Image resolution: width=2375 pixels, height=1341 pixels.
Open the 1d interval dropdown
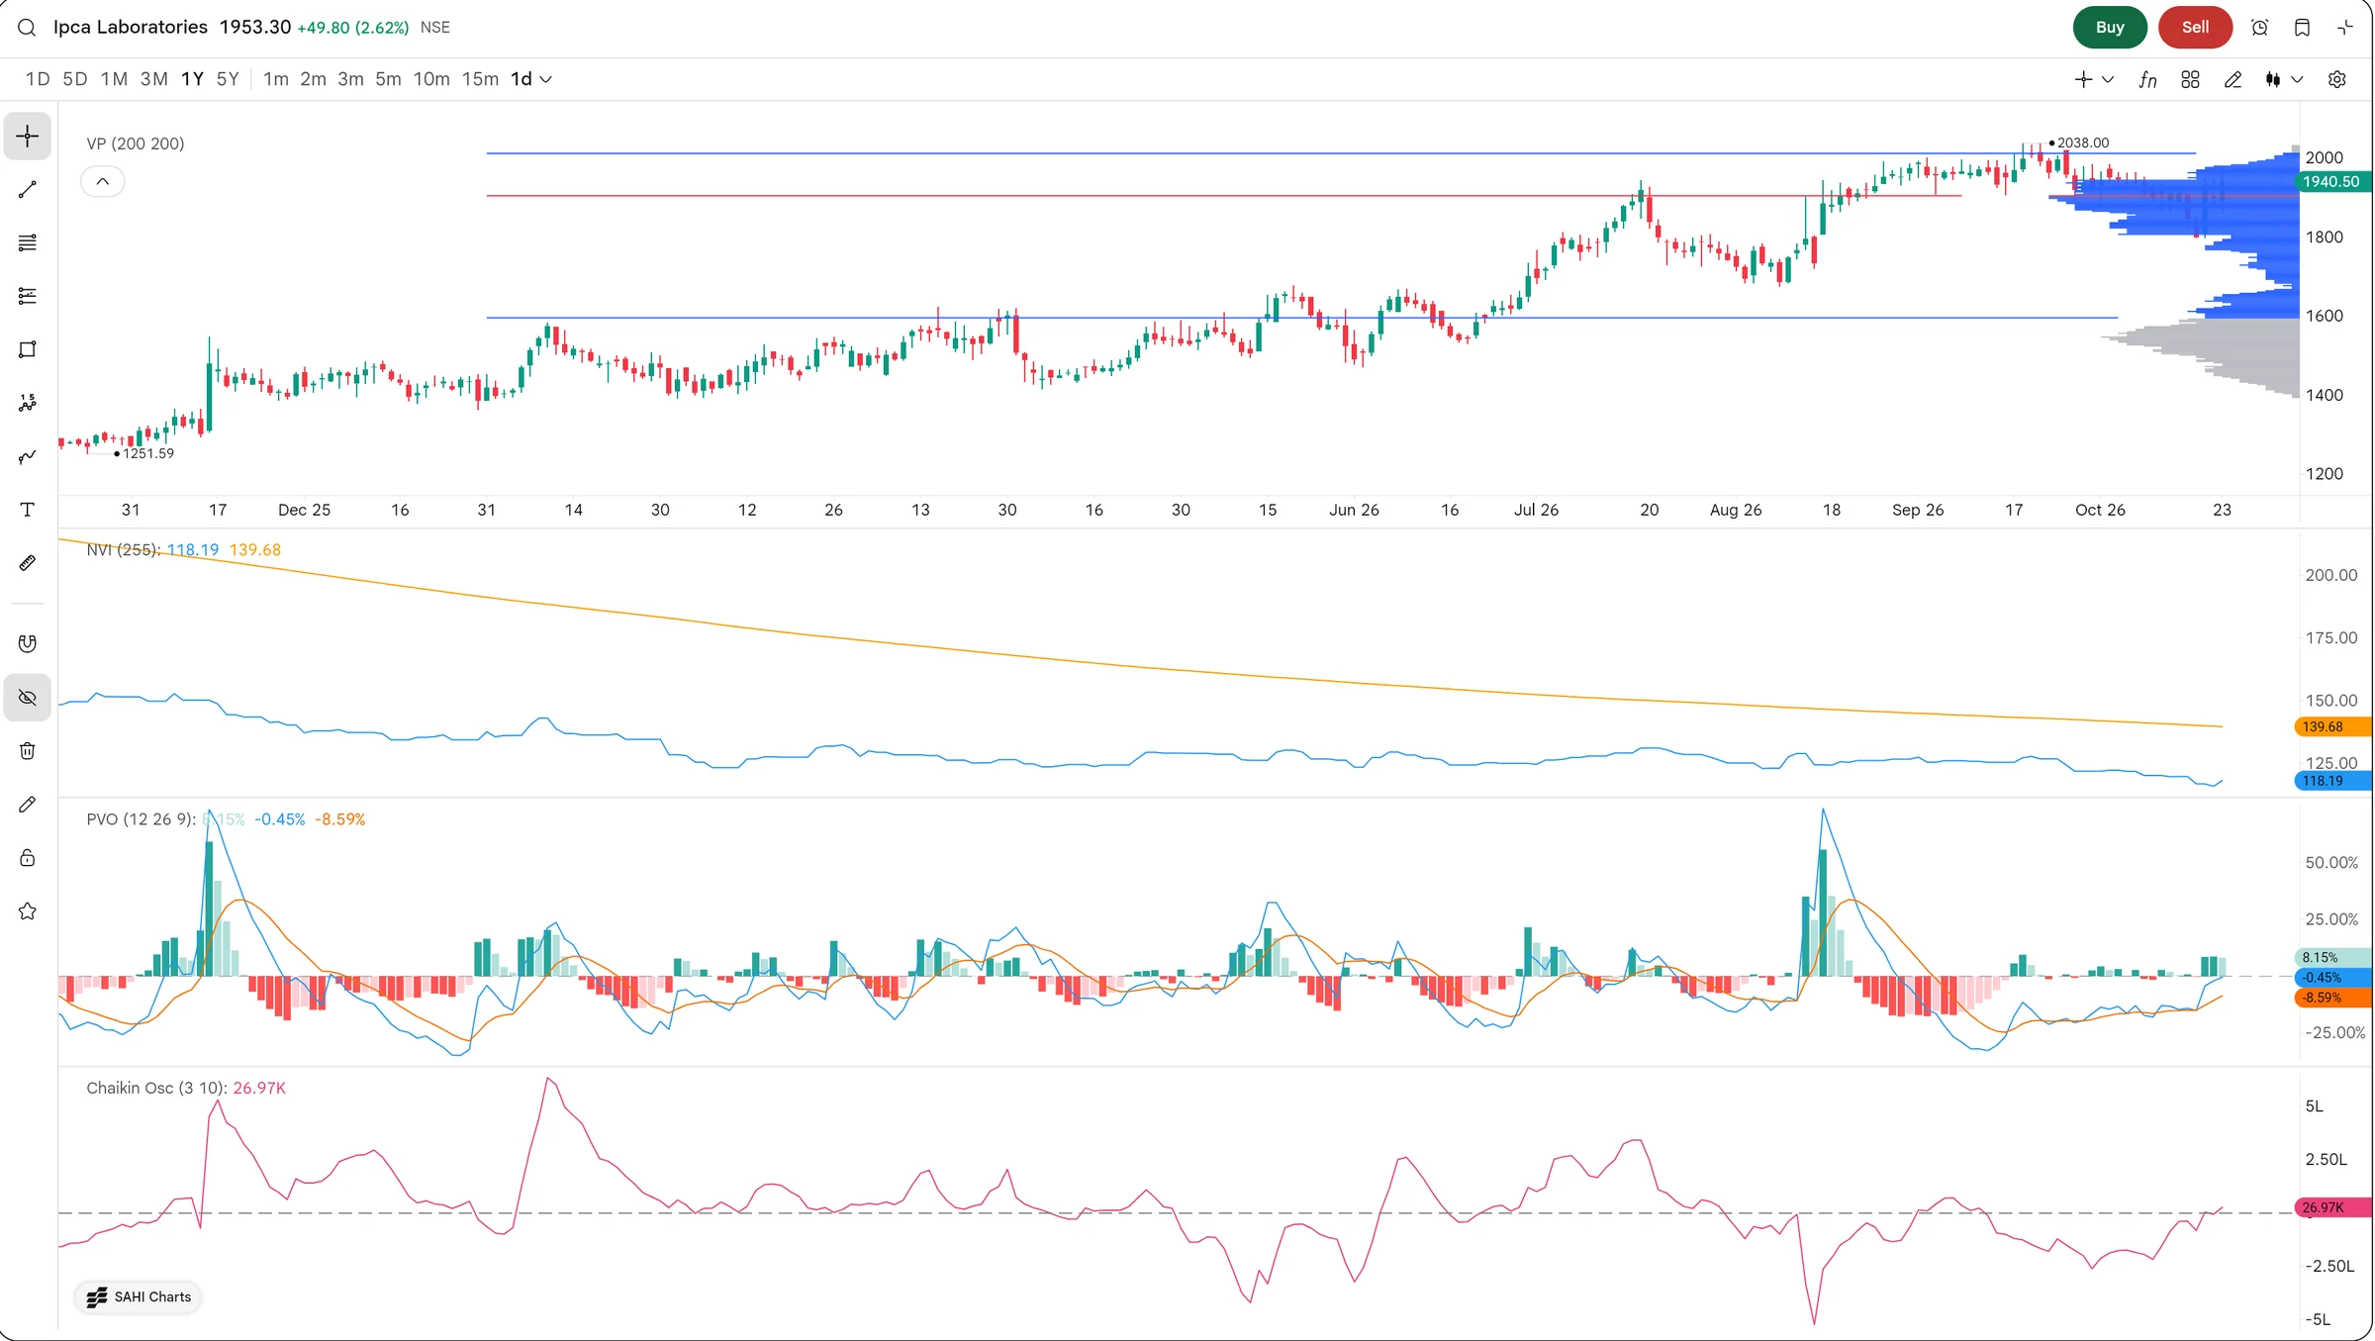pos(531,79)
